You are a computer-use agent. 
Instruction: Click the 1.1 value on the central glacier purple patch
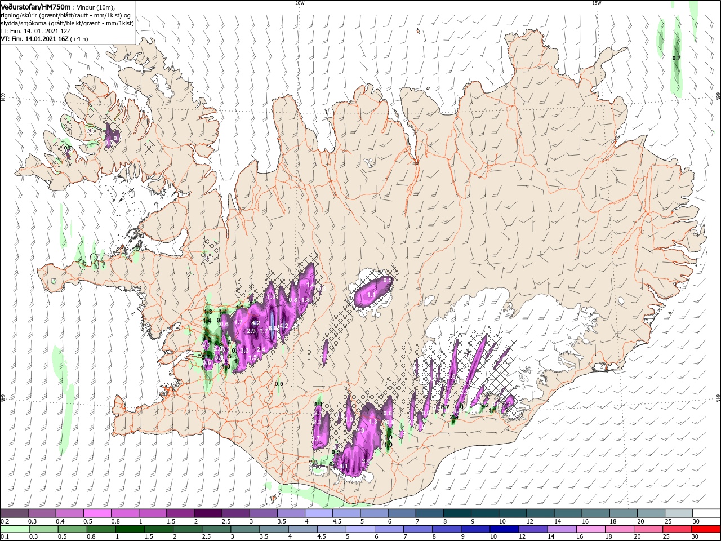(x=371, y=295)
